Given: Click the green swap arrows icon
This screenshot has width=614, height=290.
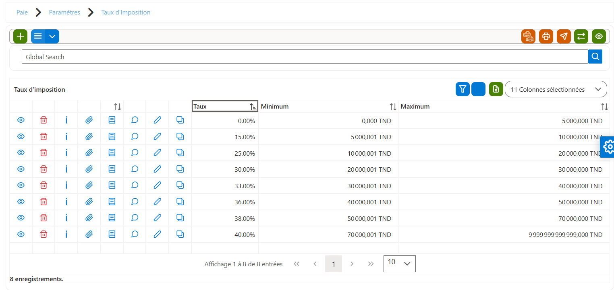Looking at the screenshot, I should pos(581,36).
